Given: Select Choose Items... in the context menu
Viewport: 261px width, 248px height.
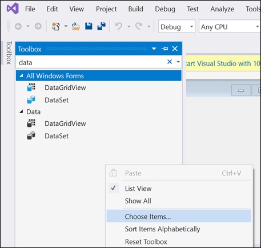Looking at the screenshot, I should (x=179, y=216).
